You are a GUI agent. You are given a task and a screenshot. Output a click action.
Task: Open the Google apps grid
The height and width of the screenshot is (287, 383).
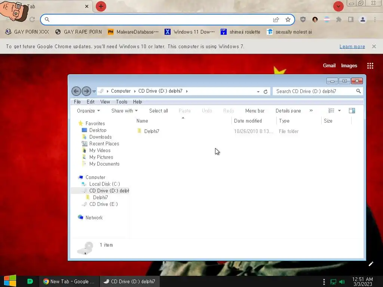click(370, 66)
